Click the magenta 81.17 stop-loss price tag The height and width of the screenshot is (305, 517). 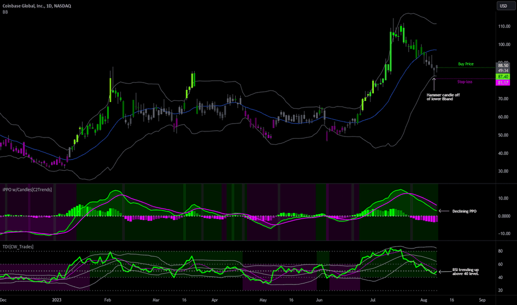(503, 83)
